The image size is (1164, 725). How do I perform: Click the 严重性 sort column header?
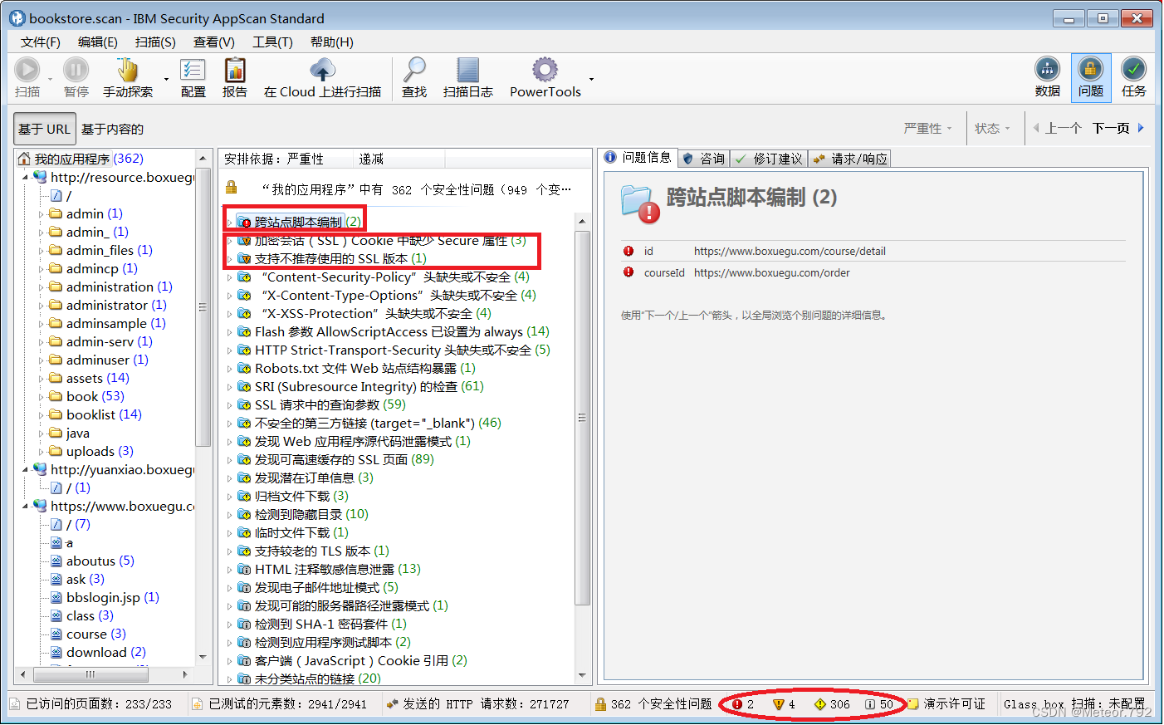(306, 159)
